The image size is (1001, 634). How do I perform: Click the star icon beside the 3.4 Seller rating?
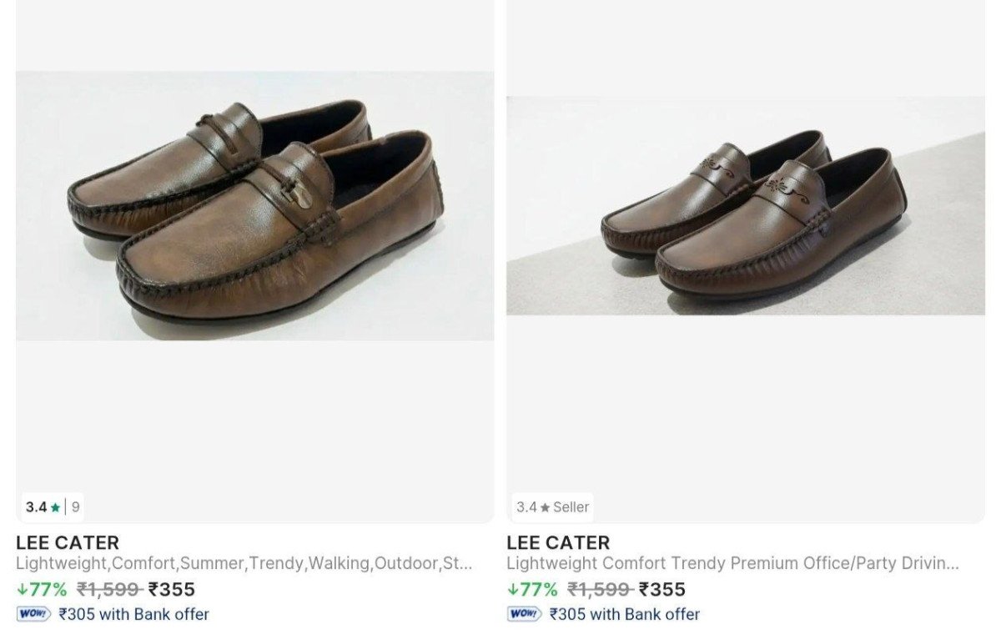tap(544, 506)
